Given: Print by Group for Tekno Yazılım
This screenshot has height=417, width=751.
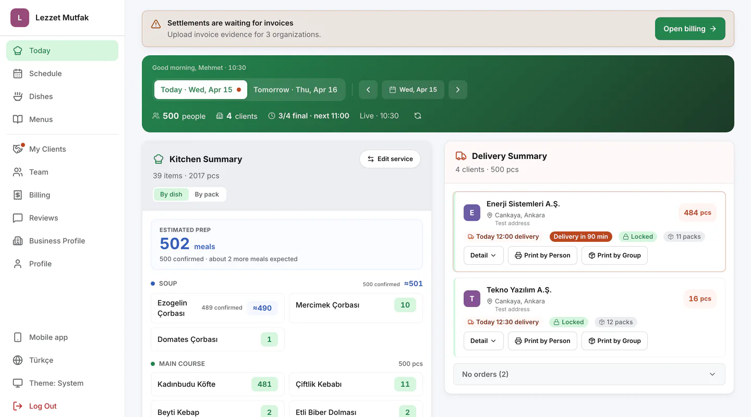Looking at the screenshot, I should coord(614,341).
